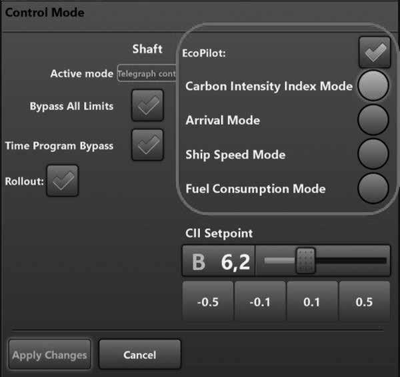Image resolution: width=400 pixels, height=377 pixels.
Task: Click the Apply Changes button
Action: (x=50, y=354)
